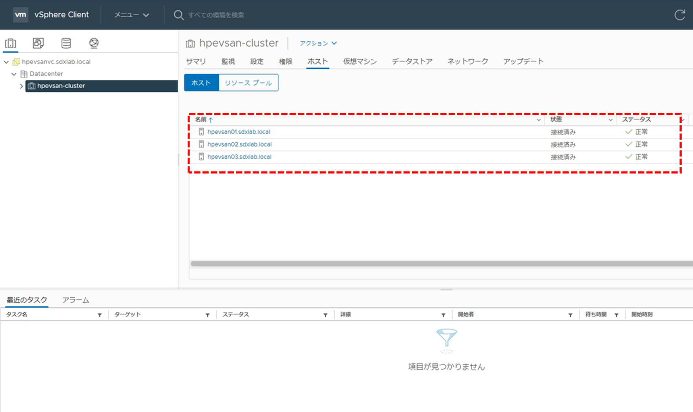Click the vm logo in the header
This screenshot has width=693, height=412.
[x=20, y=15]
